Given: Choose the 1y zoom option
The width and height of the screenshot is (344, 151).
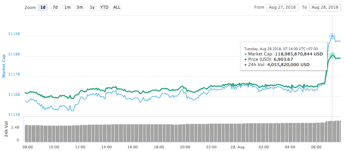Looking at the screenshot, I should [92, 7].
